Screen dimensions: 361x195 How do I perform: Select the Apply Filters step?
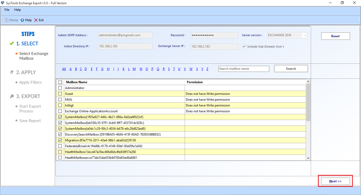click(x=30, y=82)
